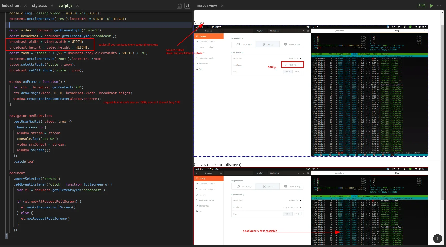446x247 pixels.
Task: Switch to the index.html tab
Action: click(x=11, y=6)
